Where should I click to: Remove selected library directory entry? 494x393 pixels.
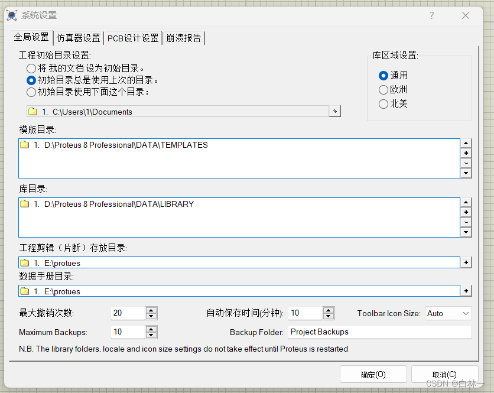466,222
